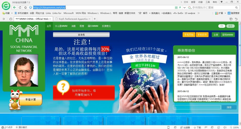Open the 网址大全 bookmark
Viewport: 241px width, 129px height.
[x=40, y=13]
